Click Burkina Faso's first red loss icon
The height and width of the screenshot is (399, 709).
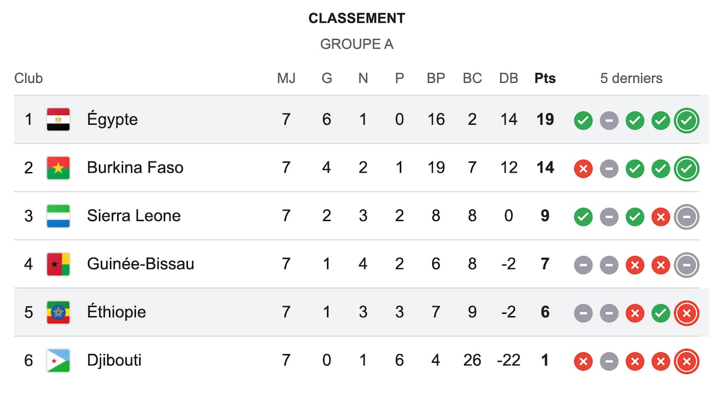point(583,169)
